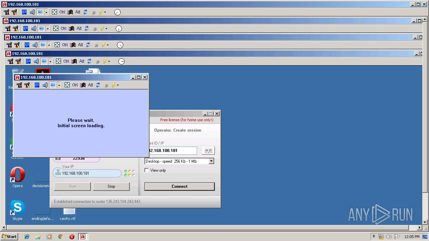
Task: Click the left arrow of horizontal scrollbar
Action: [x=4, y=228]
